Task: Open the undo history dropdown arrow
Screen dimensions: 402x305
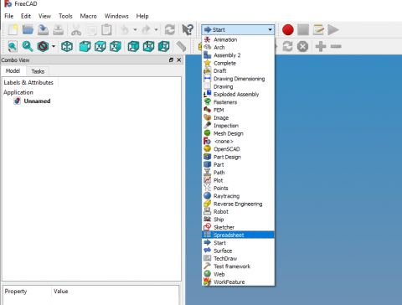Action: click(135, 29)
